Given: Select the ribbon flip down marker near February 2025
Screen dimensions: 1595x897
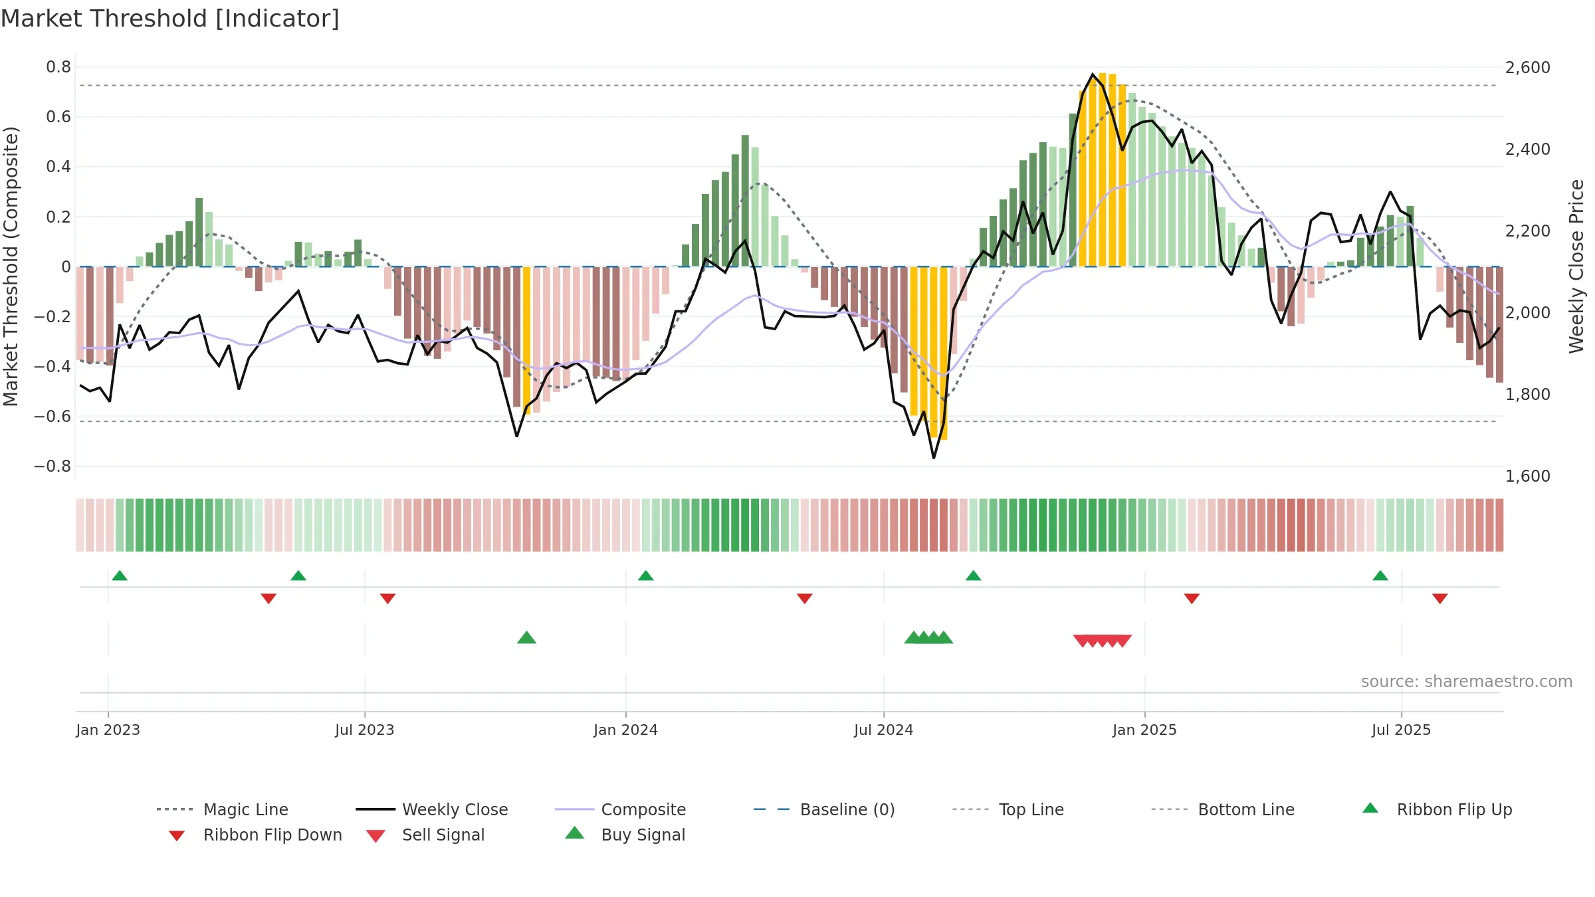Looking at the screenshot, I should point(1192,599).
